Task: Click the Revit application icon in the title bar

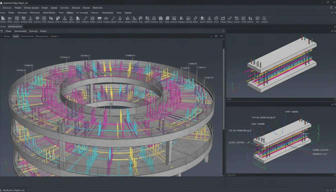Action: (x=1, y=3)
